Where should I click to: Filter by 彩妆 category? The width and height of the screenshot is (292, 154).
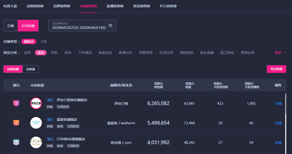[x=68, y=53]
